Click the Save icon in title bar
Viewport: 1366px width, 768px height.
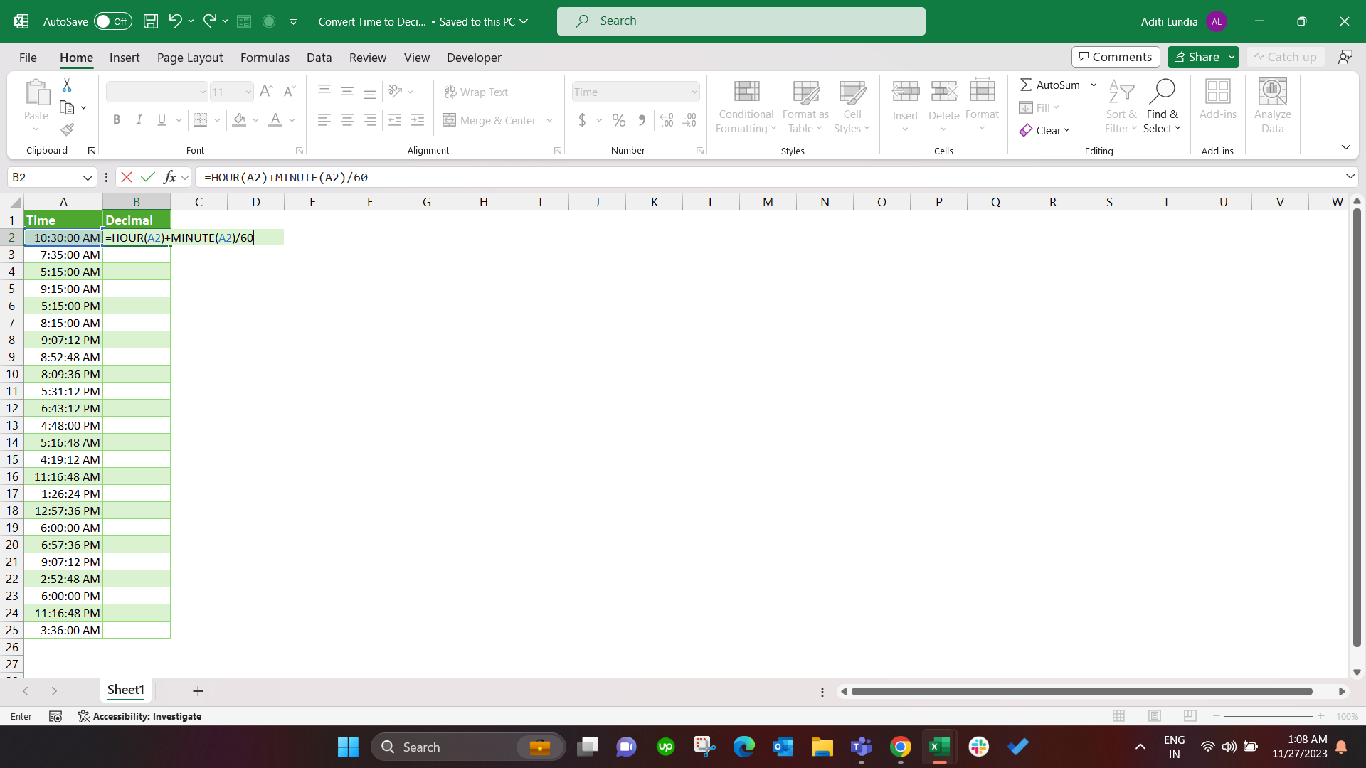click(x=151, y=21)
